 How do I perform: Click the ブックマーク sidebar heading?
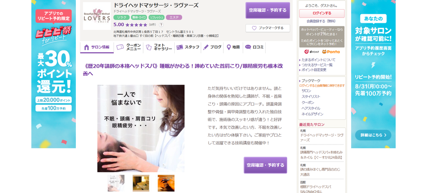coord(311,81)
